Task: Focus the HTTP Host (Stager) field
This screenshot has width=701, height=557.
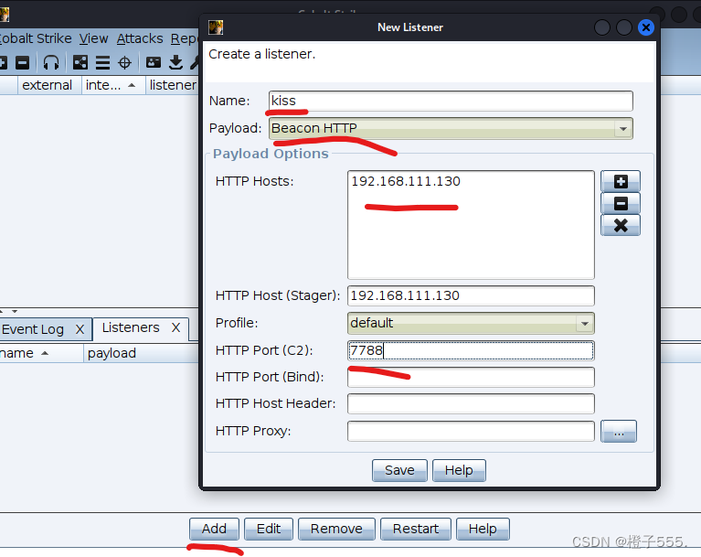Action: point(471,295)
